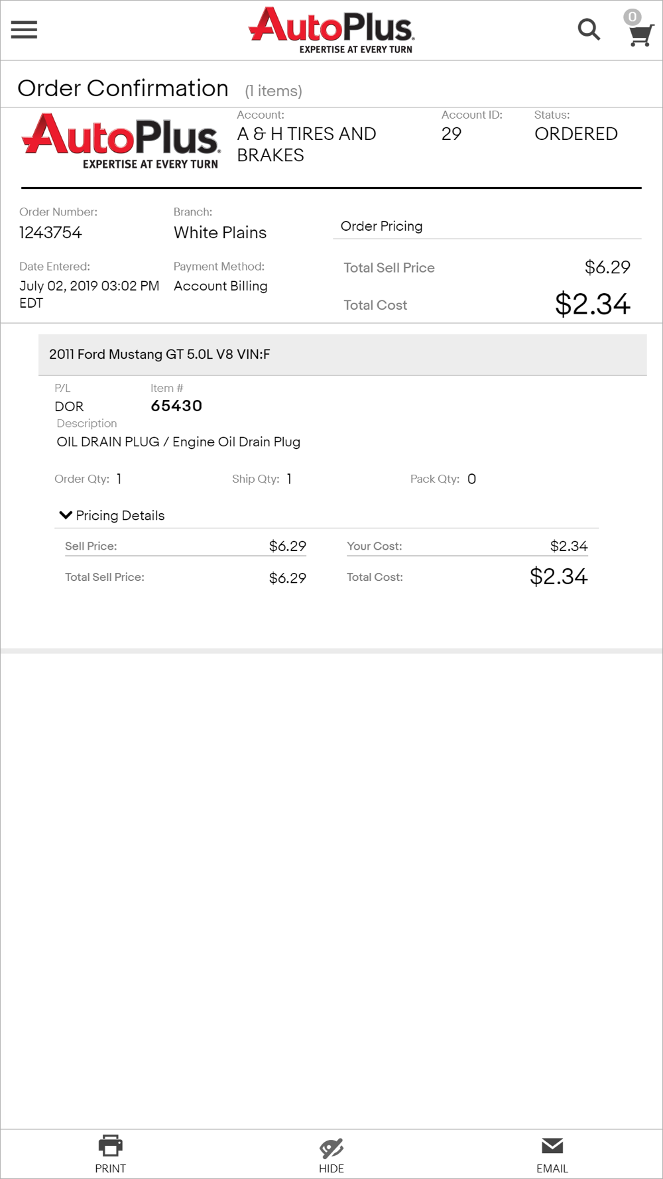Click the EMAIL label
Screen dimensions: 663x1179
tap(552, 1168)
